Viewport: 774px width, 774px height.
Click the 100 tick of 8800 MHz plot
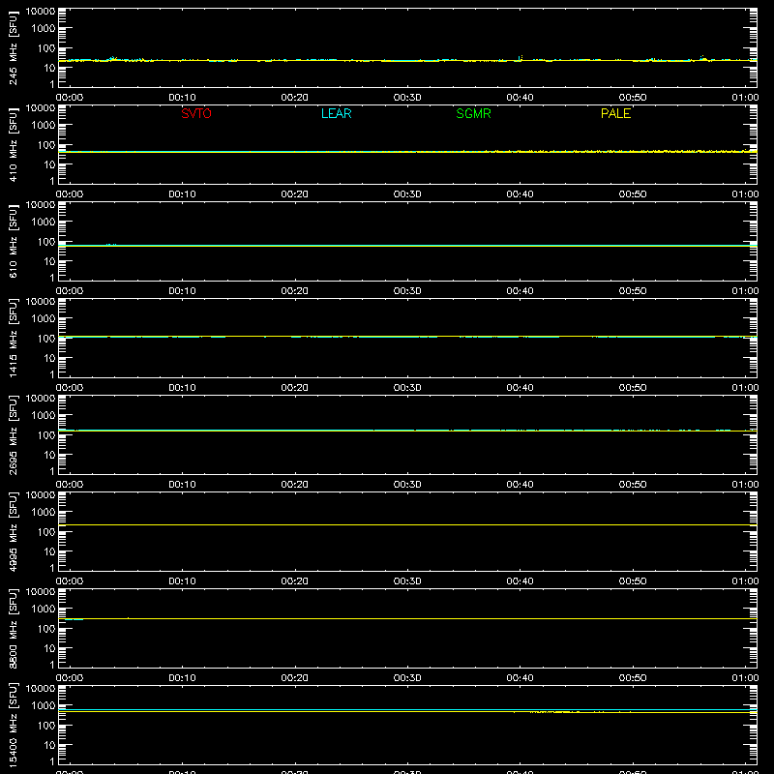pyautogui.click(x=46, y=629)
